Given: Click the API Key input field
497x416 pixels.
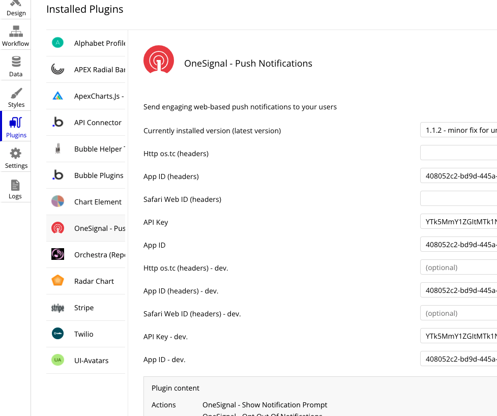Looking at the screenshot, I should click(x=458, y=222).
